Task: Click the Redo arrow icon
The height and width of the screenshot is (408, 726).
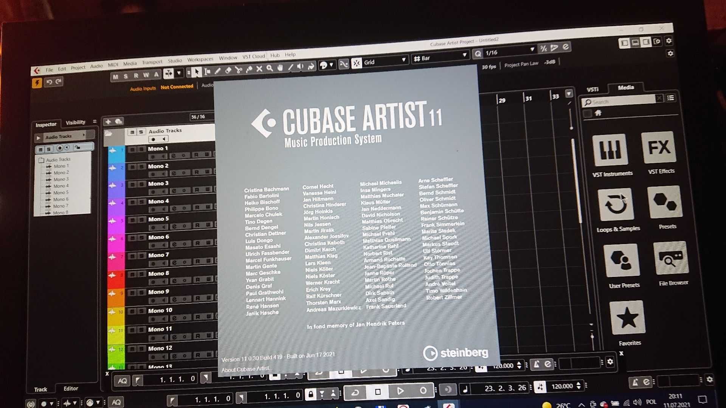Action: (59, 82)
